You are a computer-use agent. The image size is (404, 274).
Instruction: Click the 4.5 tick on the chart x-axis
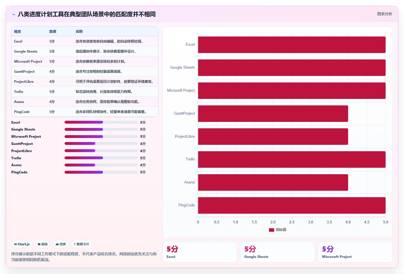(367, 222)
